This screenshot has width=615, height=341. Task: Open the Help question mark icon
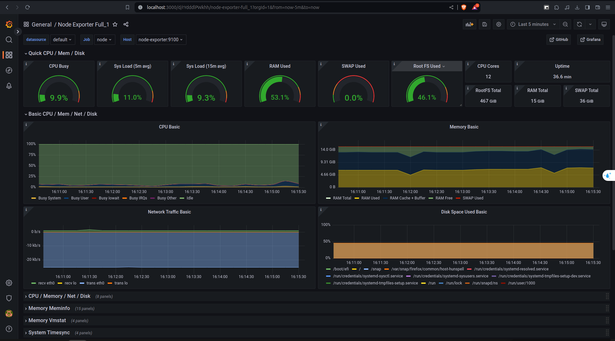(x=9, y=329)
